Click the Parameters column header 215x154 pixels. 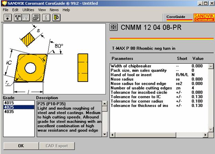pos(122,59)
